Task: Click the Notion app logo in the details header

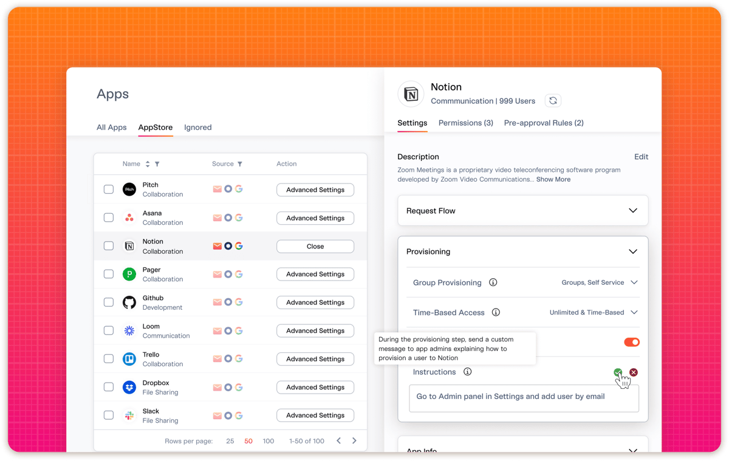Action: click(x=411, y=94)
